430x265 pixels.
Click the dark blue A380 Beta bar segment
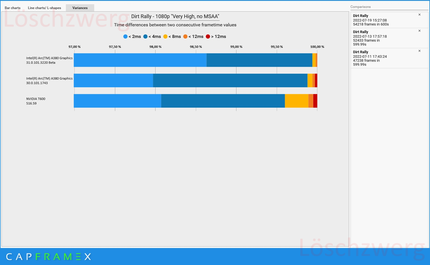coord(259,60)
